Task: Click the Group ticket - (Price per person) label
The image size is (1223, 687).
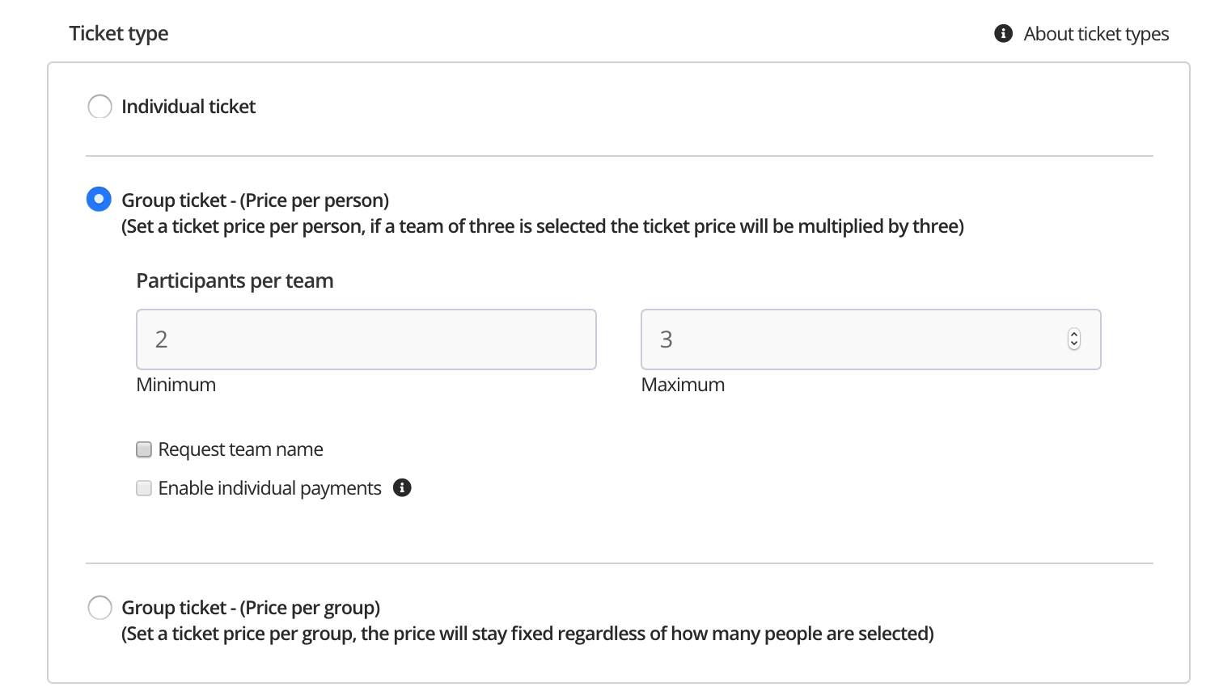Action: coord(256,200)
